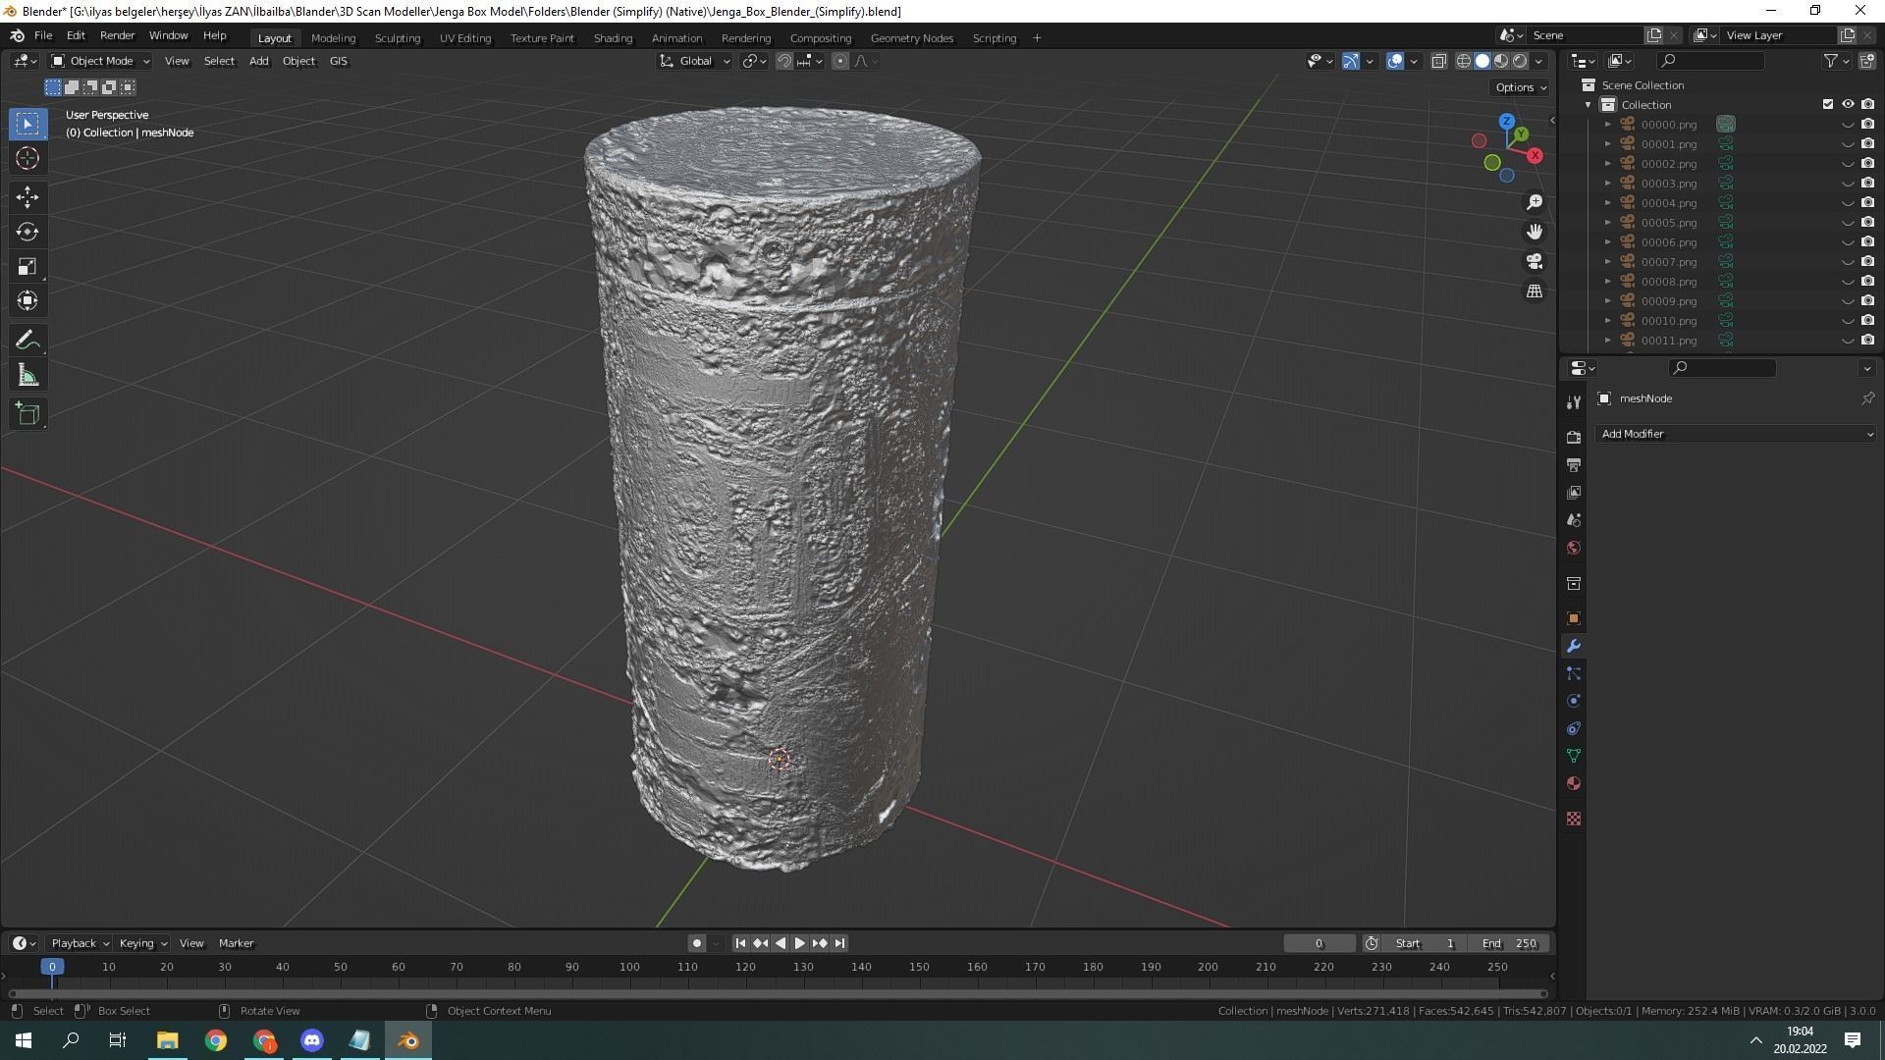1885x1060 pixels.
Task: Enable the Collection checkbox in the outliner
Action: coord(1827,104)
